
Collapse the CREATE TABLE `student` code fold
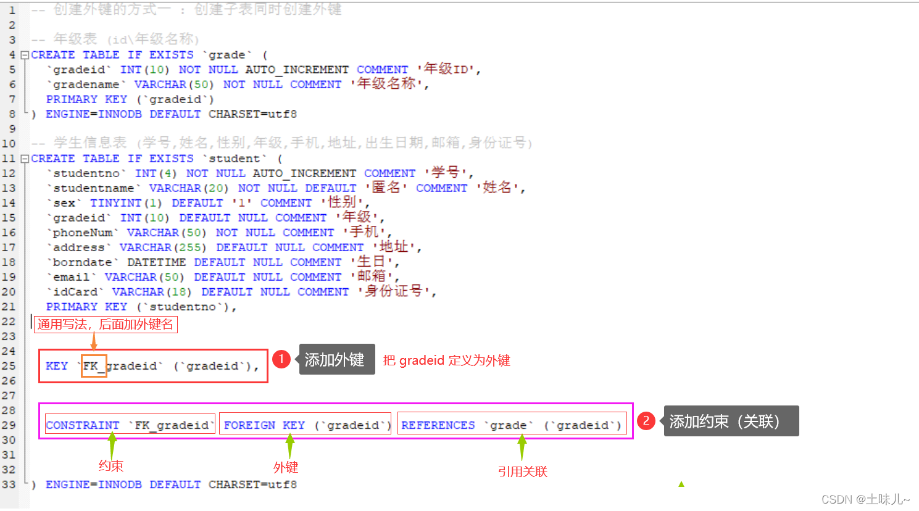coord(25,159)
